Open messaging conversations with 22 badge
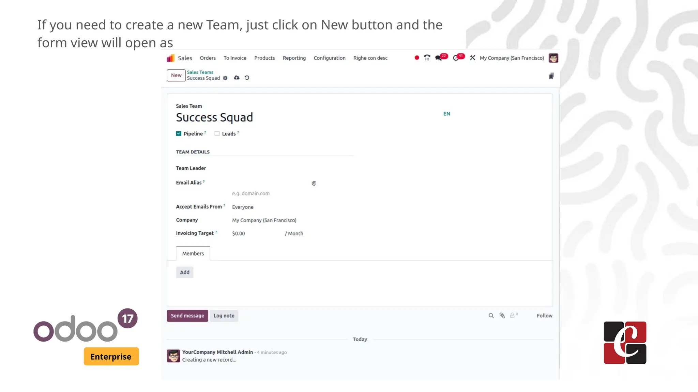 [441, 57]
